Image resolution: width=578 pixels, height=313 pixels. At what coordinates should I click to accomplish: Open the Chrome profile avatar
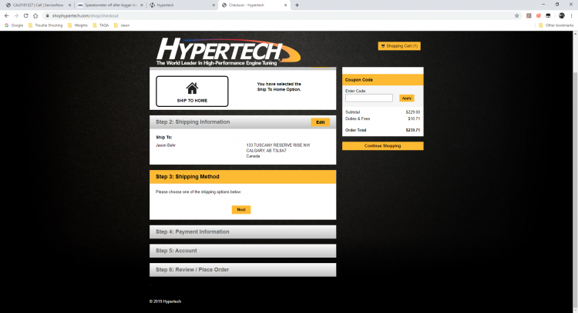click(561, 16)
